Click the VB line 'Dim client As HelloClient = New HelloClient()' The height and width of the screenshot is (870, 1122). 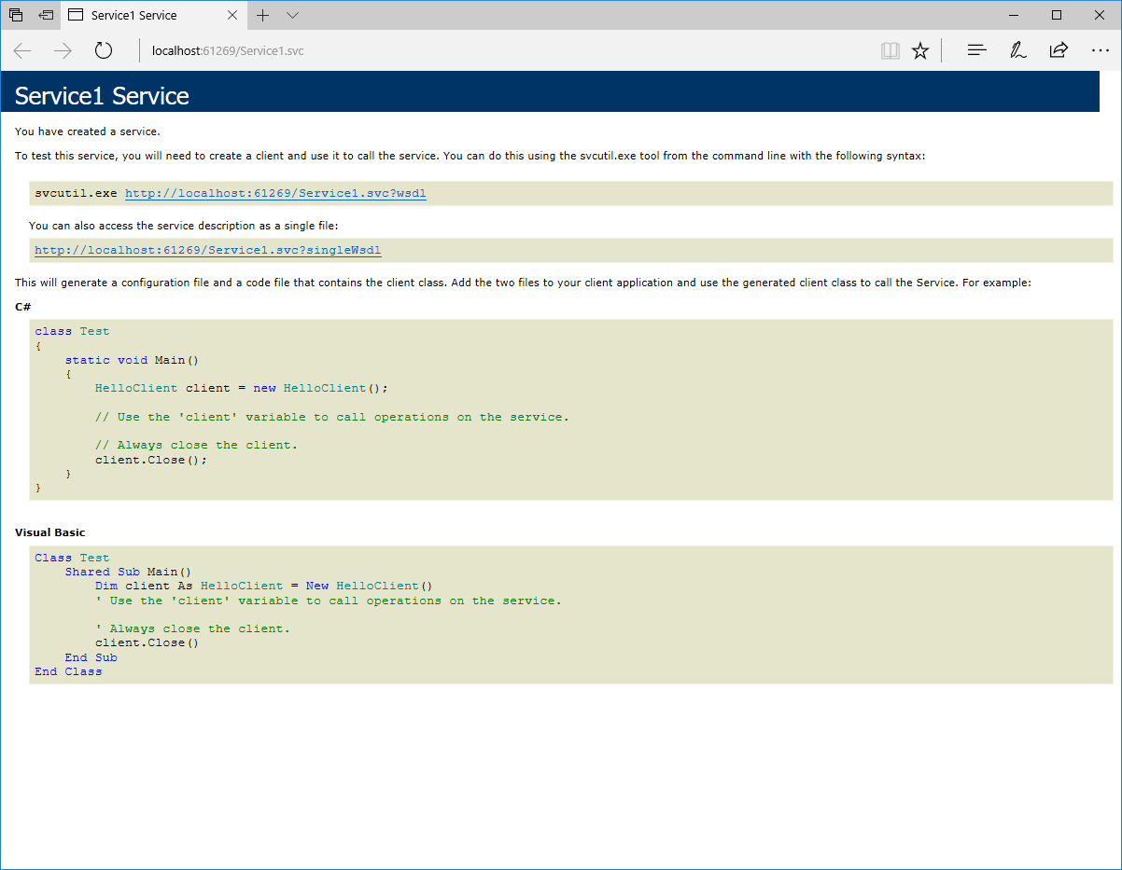(x=264, y=586)
